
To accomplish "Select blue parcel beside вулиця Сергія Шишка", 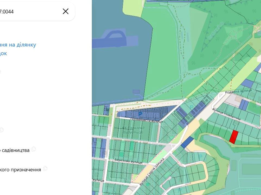I will pyautogui.click(x=187, y=142).
